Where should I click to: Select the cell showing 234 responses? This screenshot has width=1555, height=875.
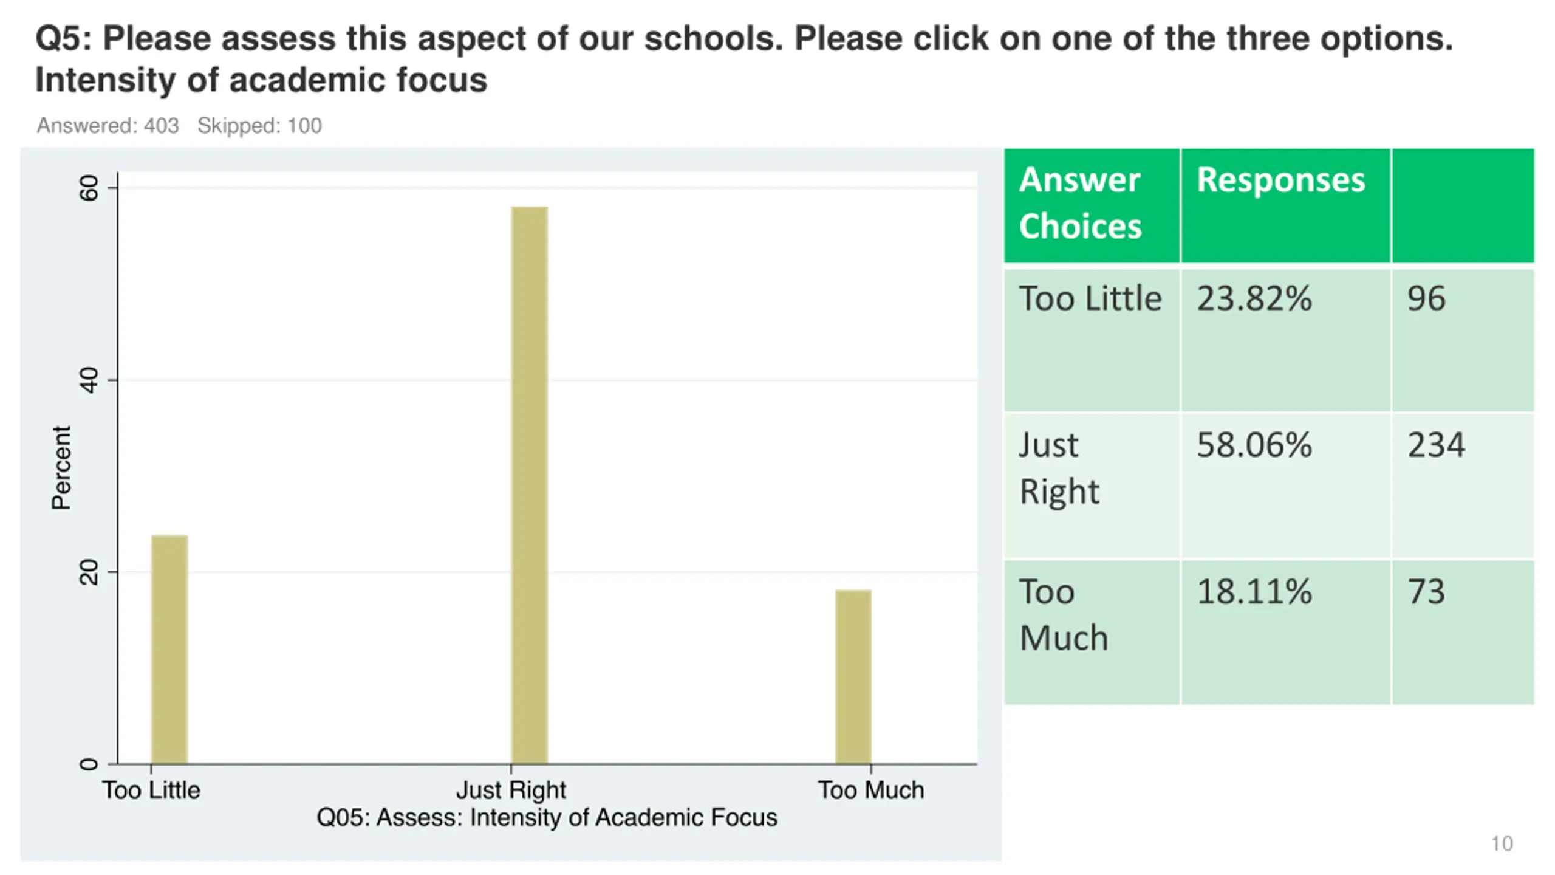(x=1463, y=486)
